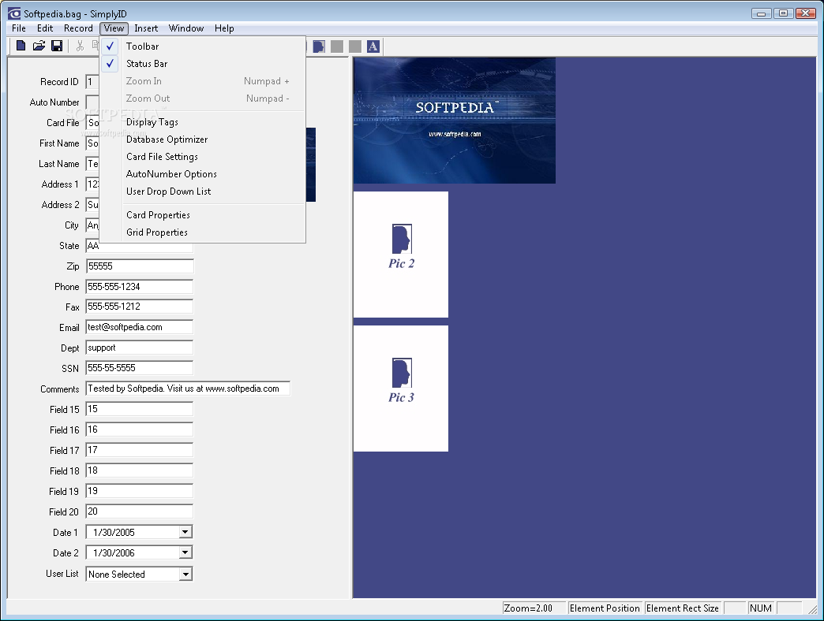Click the NUM indicator in status bar
824x621 pixels.
click(761, 608)
